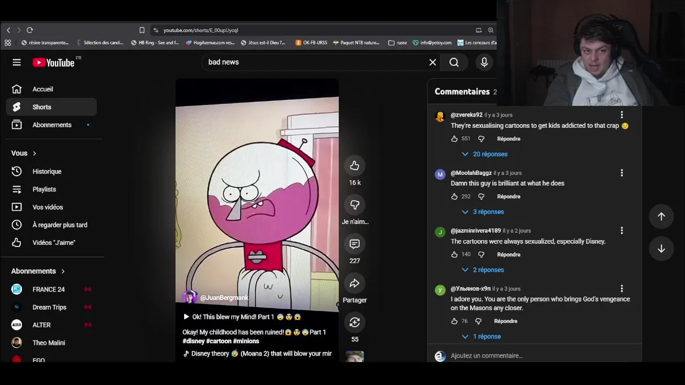Dislike MoolahBaggz's comment
This screenshot has height=385, width=685.
pos(481,197)
